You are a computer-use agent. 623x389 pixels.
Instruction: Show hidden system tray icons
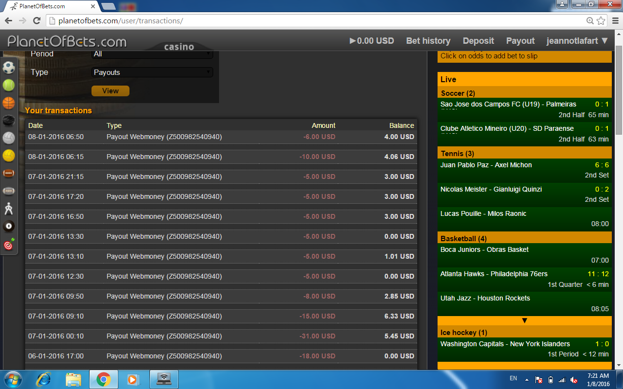pos(527,379)
